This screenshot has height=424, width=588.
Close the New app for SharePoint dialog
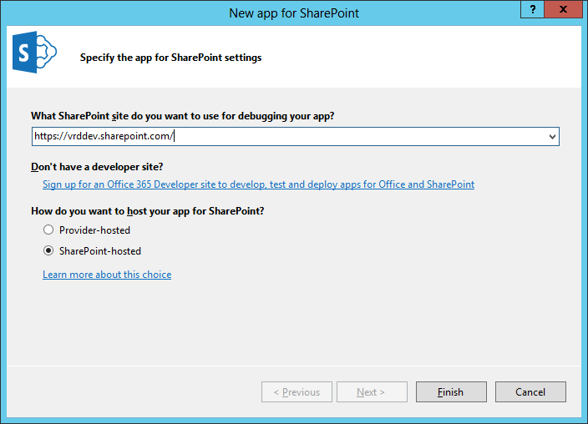coord(563,9)
